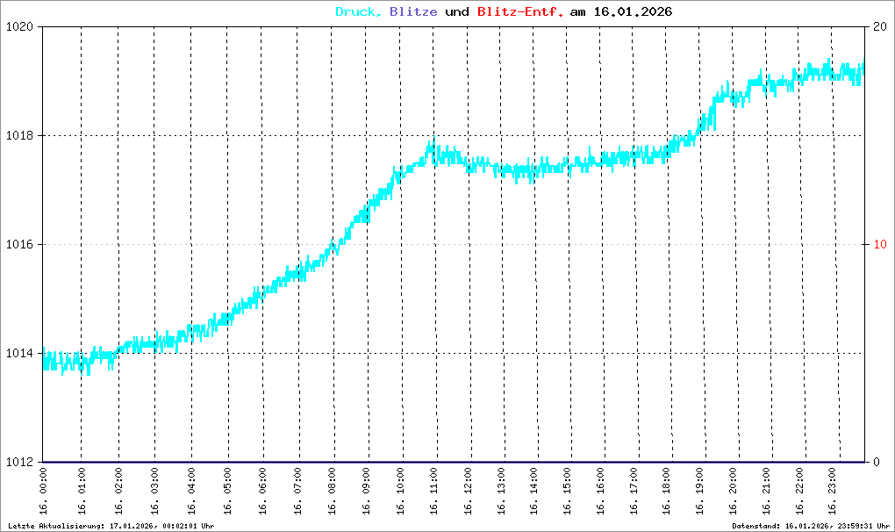Click the "Letzte Aktualisierung" footer text
Image resolution: width=895 pixels, height=532 pixels.
(111, 526)
